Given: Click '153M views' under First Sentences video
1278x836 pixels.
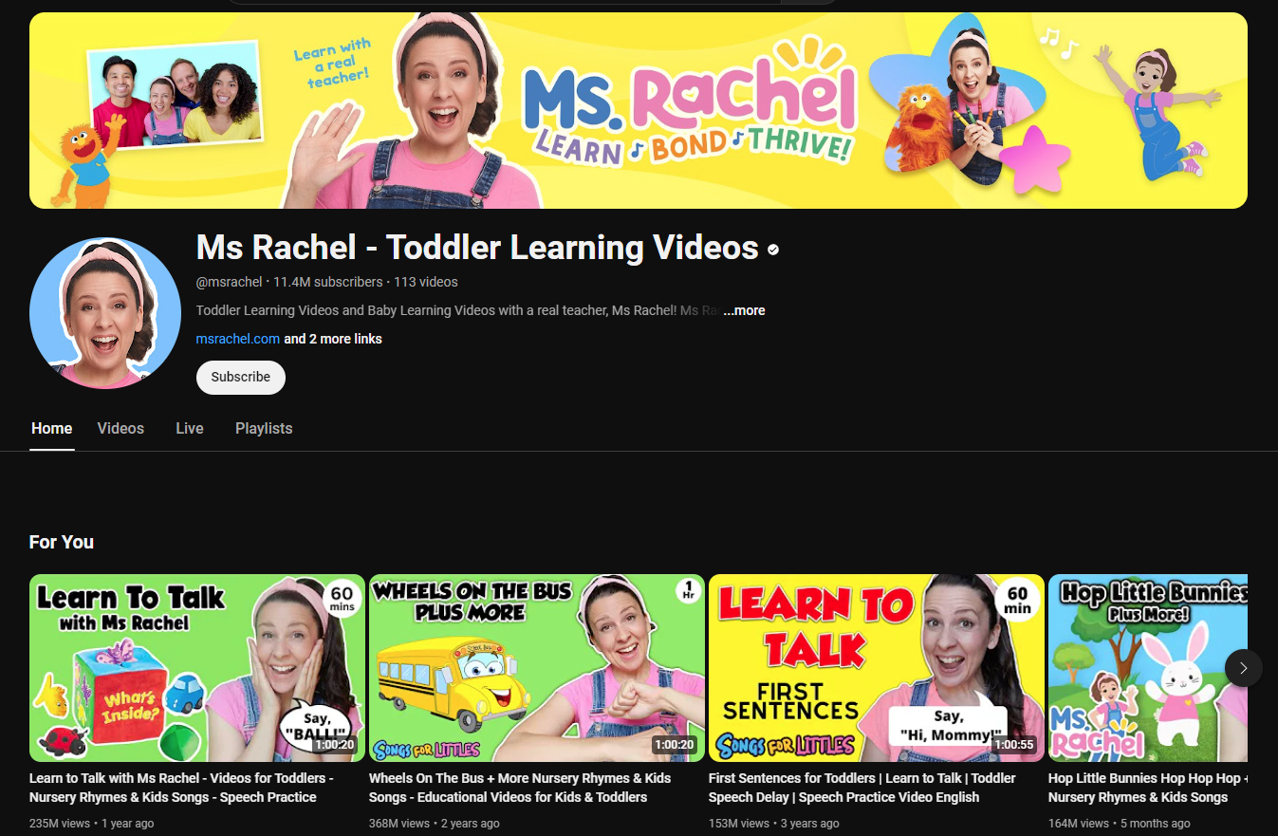Looking at the screenshot, I should point(739,824).
